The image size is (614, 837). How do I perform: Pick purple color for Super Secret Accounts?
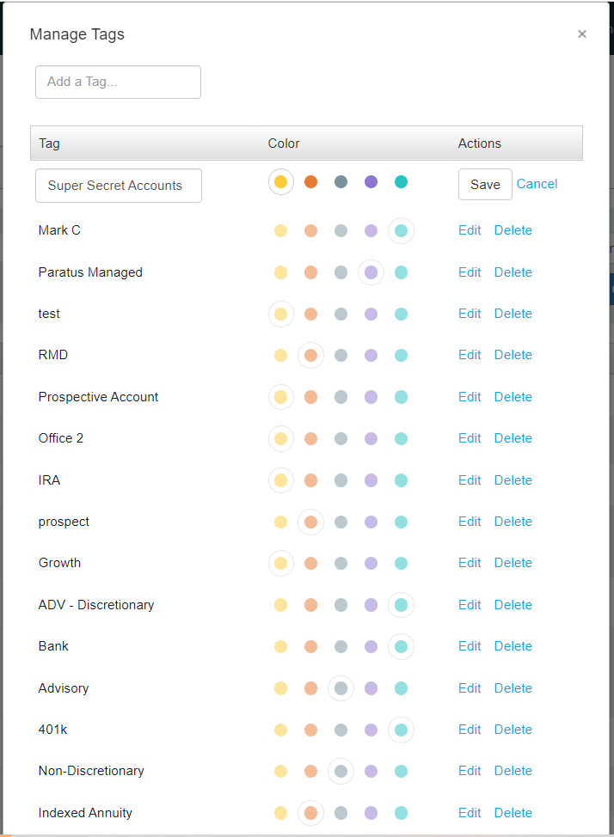coord(371,182)
